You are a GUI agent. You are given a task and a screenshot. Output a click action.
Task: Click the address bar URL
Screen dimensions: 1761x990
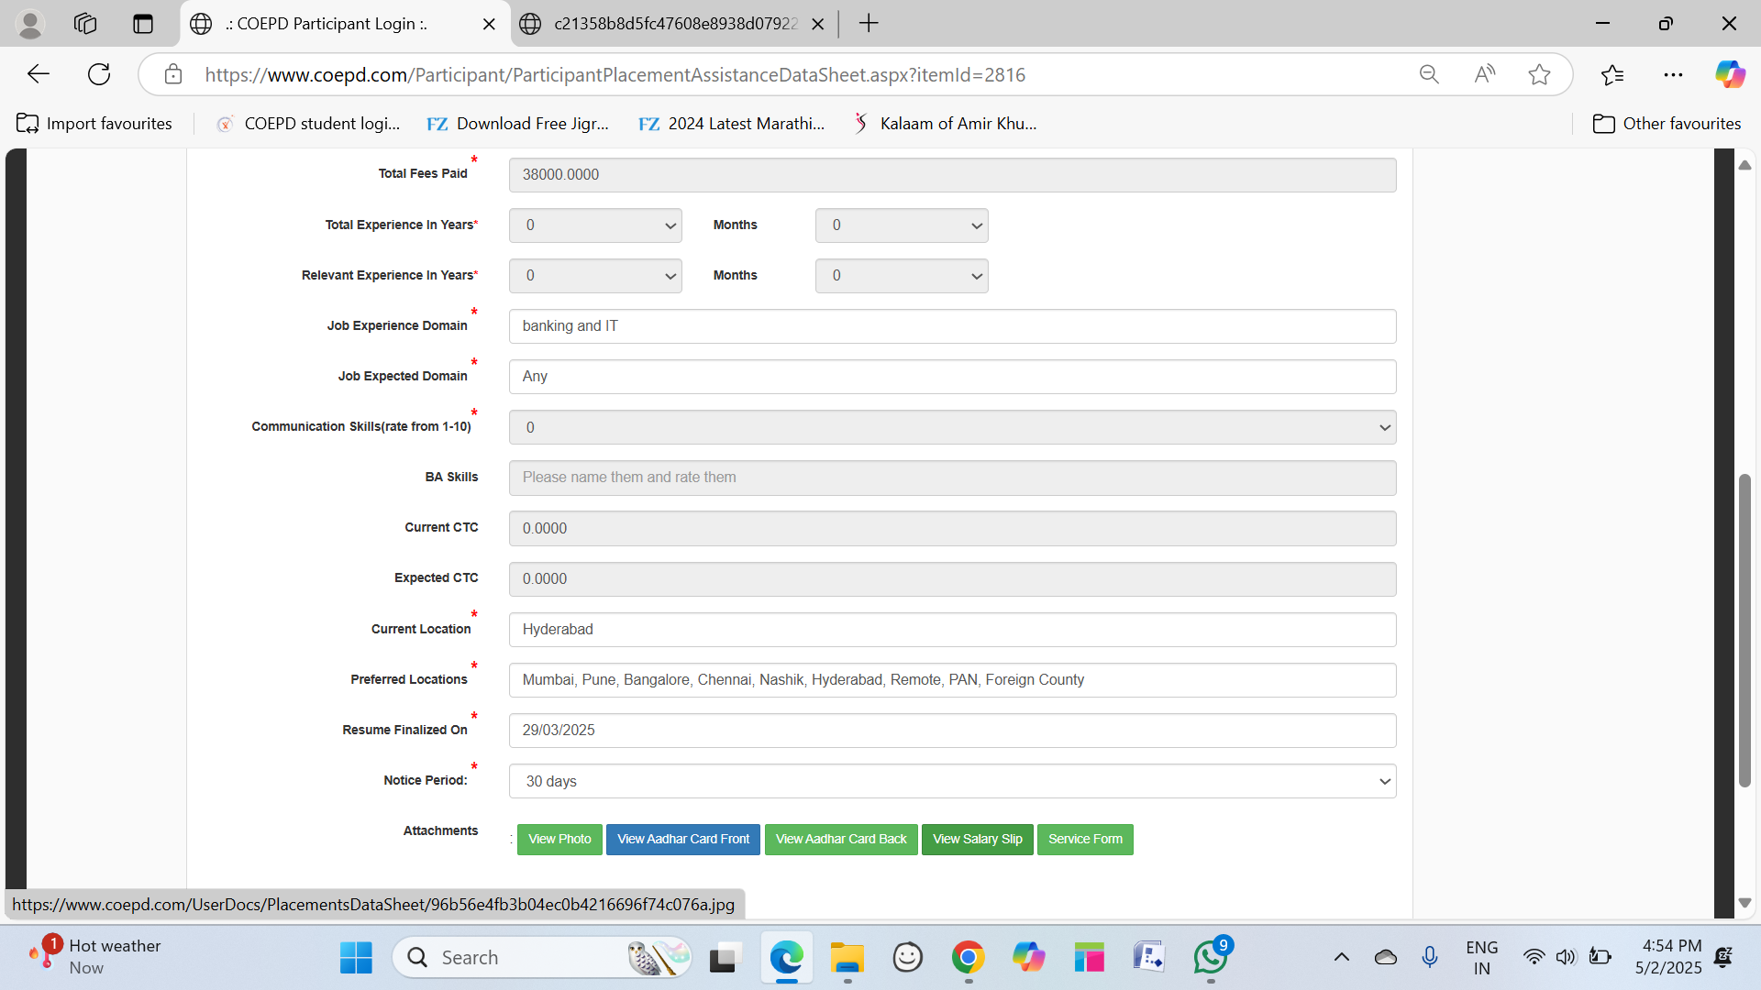click(615, 75)
